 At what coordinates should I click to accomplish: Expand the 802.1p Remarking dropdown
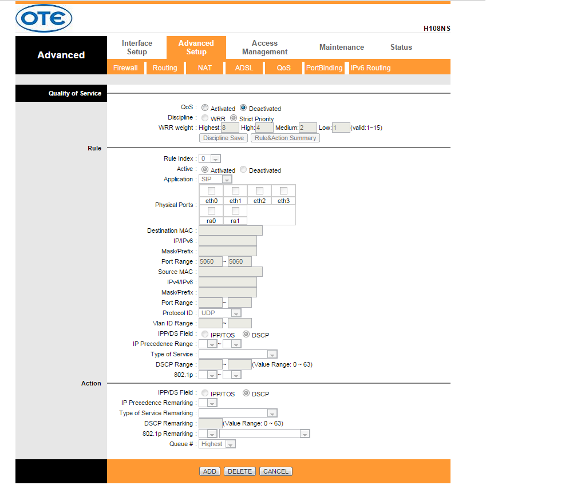coord(208,434)
